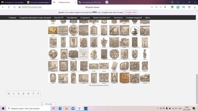Viewport: 198px width, 111px height.
Task: Launch Microsoft Edge from taskbar
Action: point(60,108)
